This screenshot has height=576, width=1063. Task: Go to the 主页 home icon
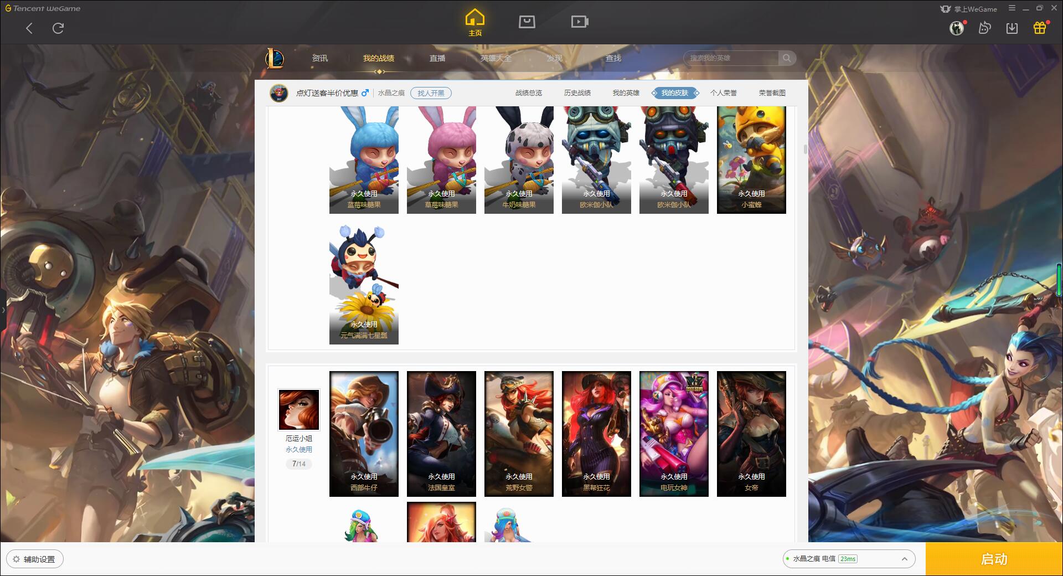coord(475,22)
